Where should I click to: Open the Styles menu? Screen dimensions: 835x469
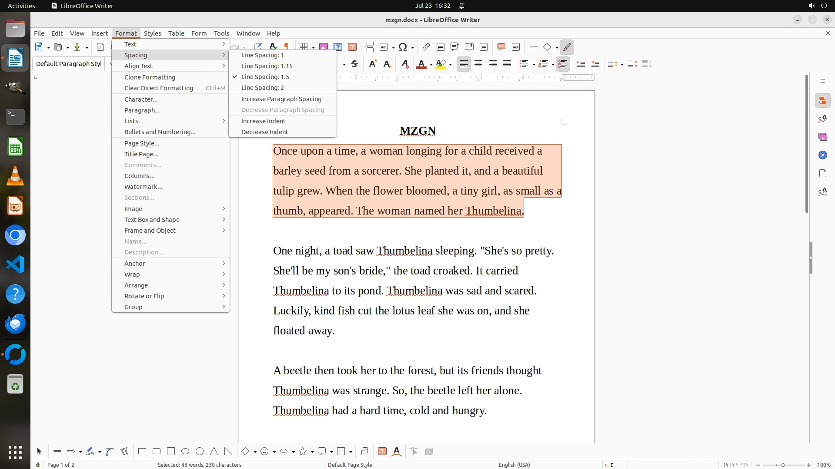[x=152, y=33]
